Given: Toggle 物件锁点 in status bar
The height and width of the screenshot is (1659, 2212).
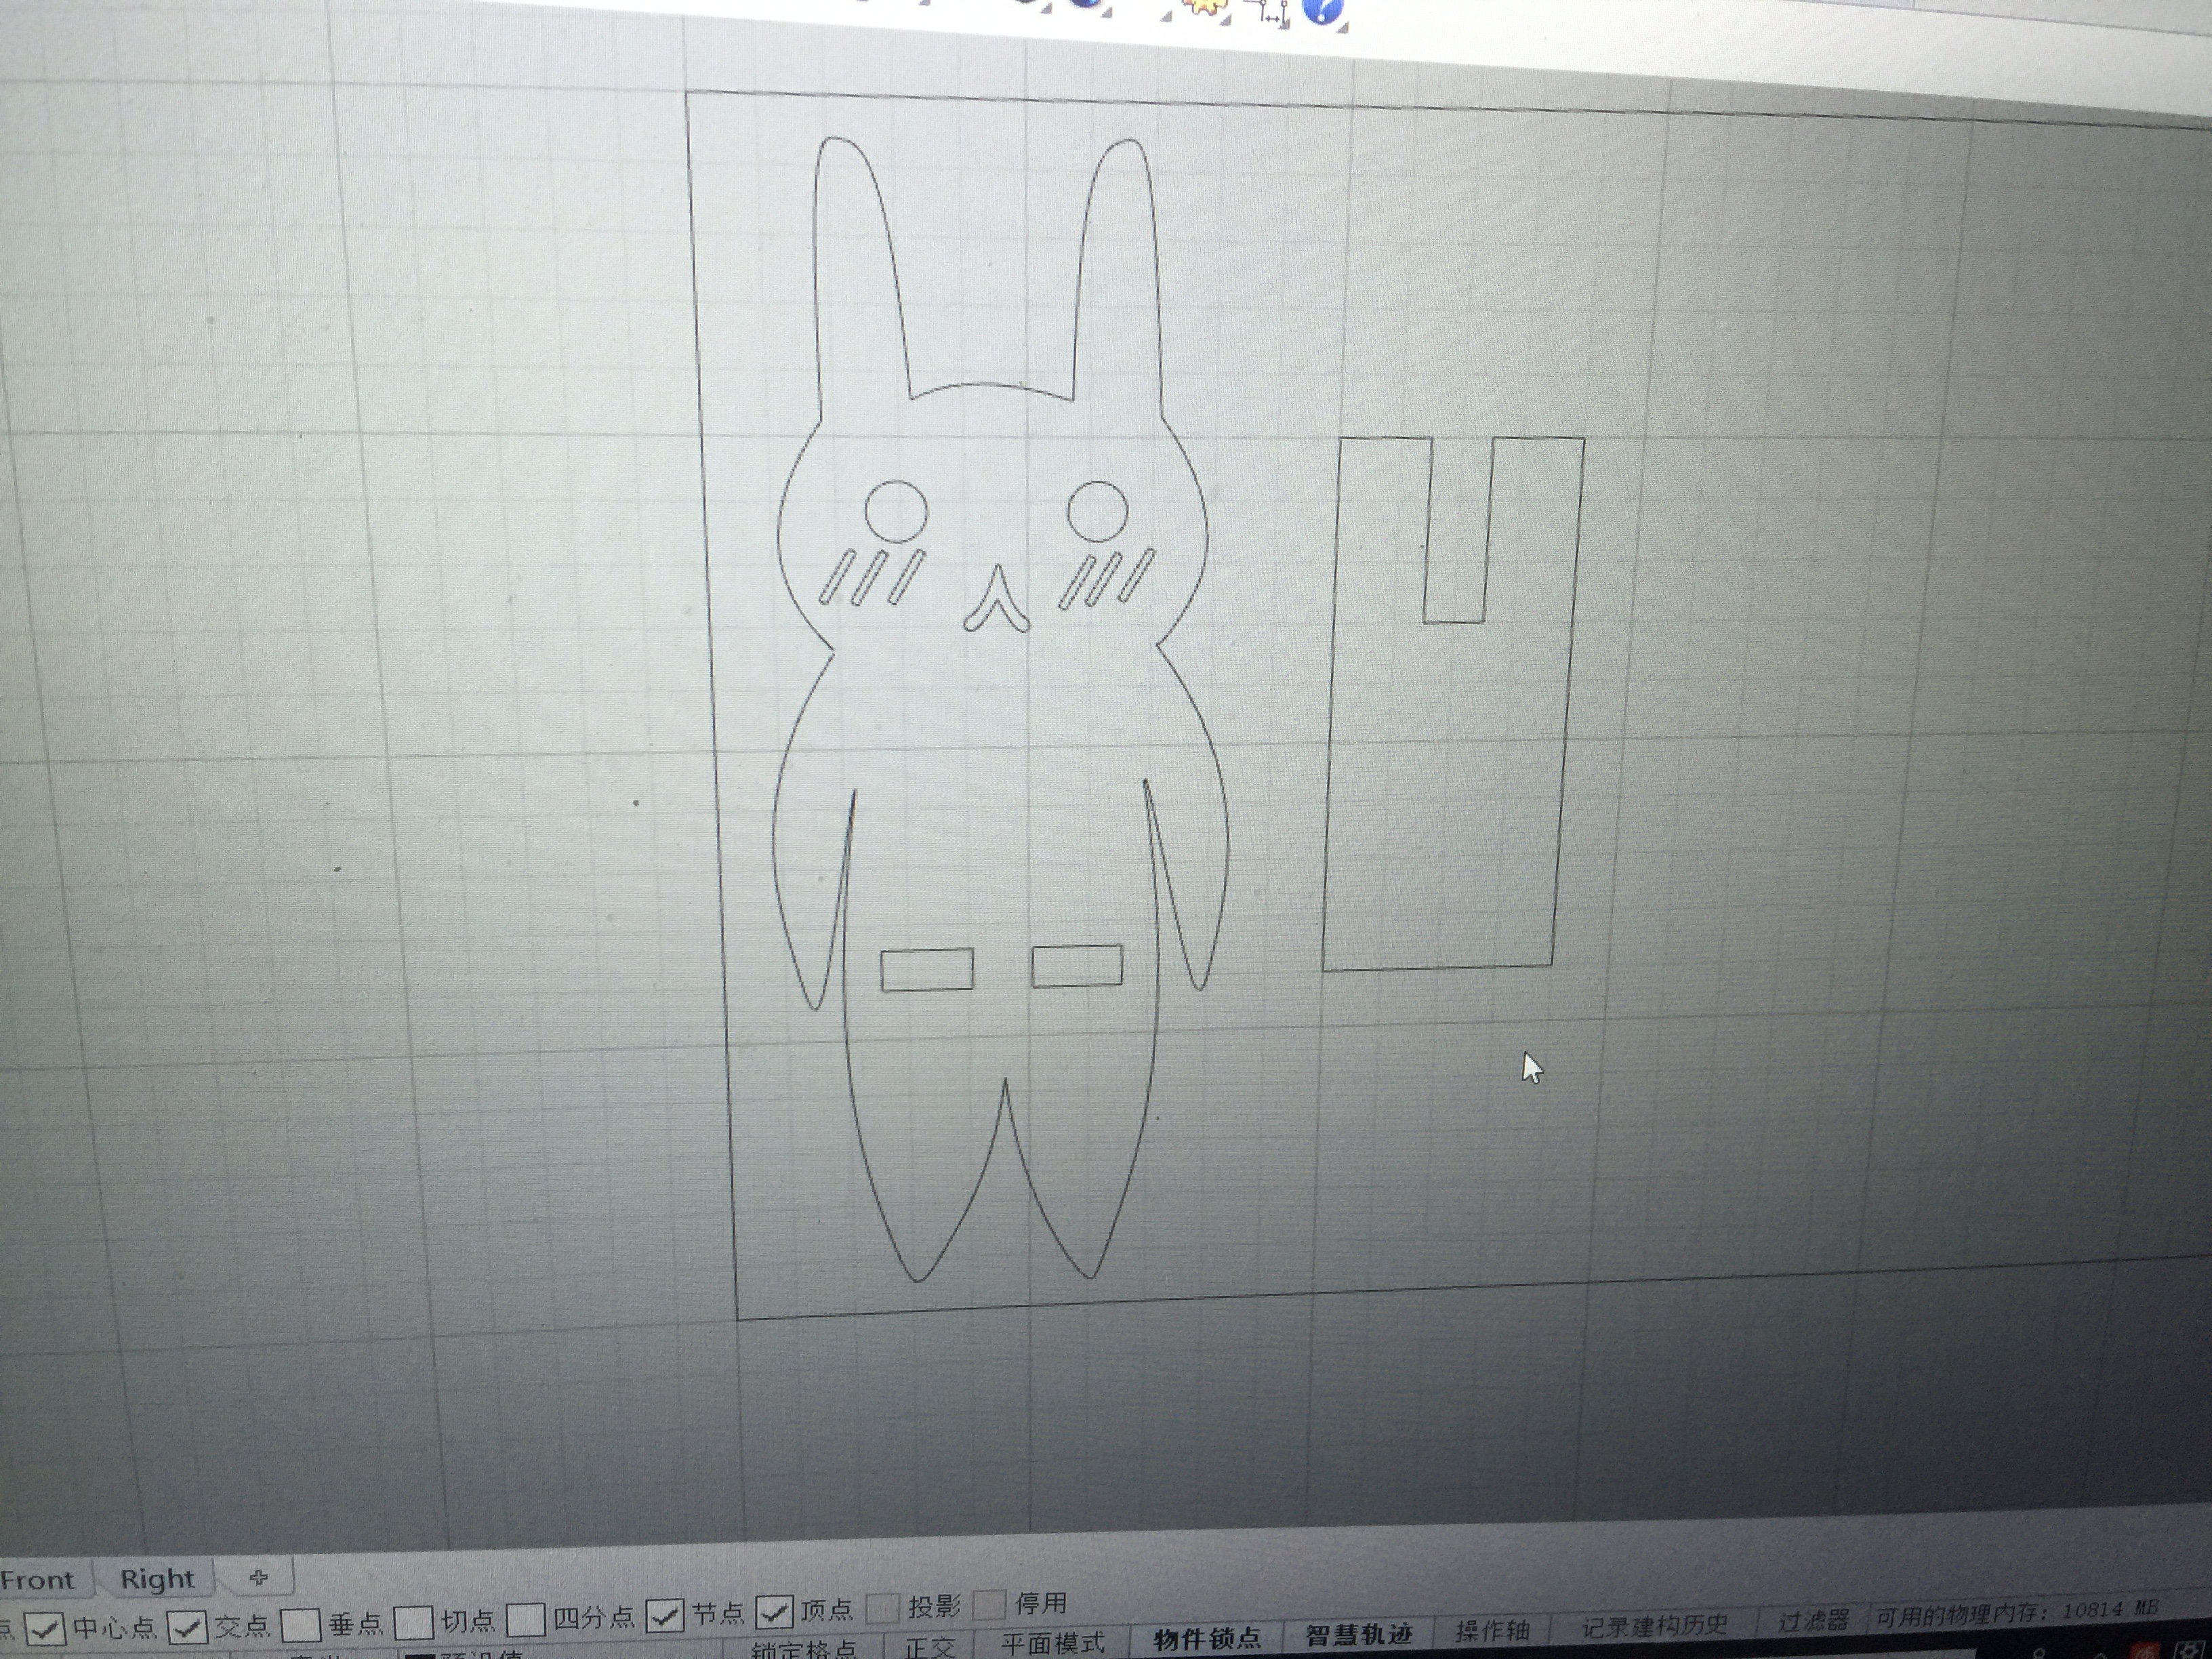Looking at the screenshot, I should point(1207,1638).
